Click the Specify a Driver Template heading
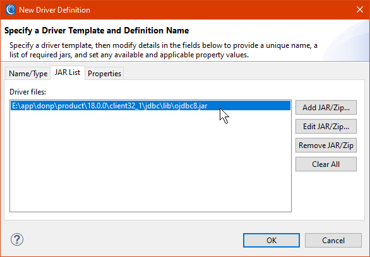 97,31
